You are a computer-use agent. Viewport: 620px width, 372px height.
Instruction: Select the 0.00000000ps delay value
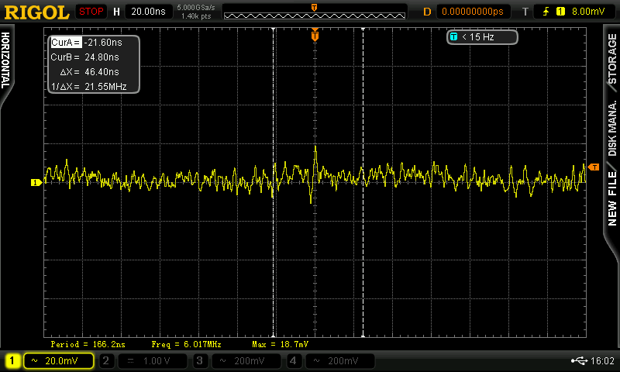(473, 12)
